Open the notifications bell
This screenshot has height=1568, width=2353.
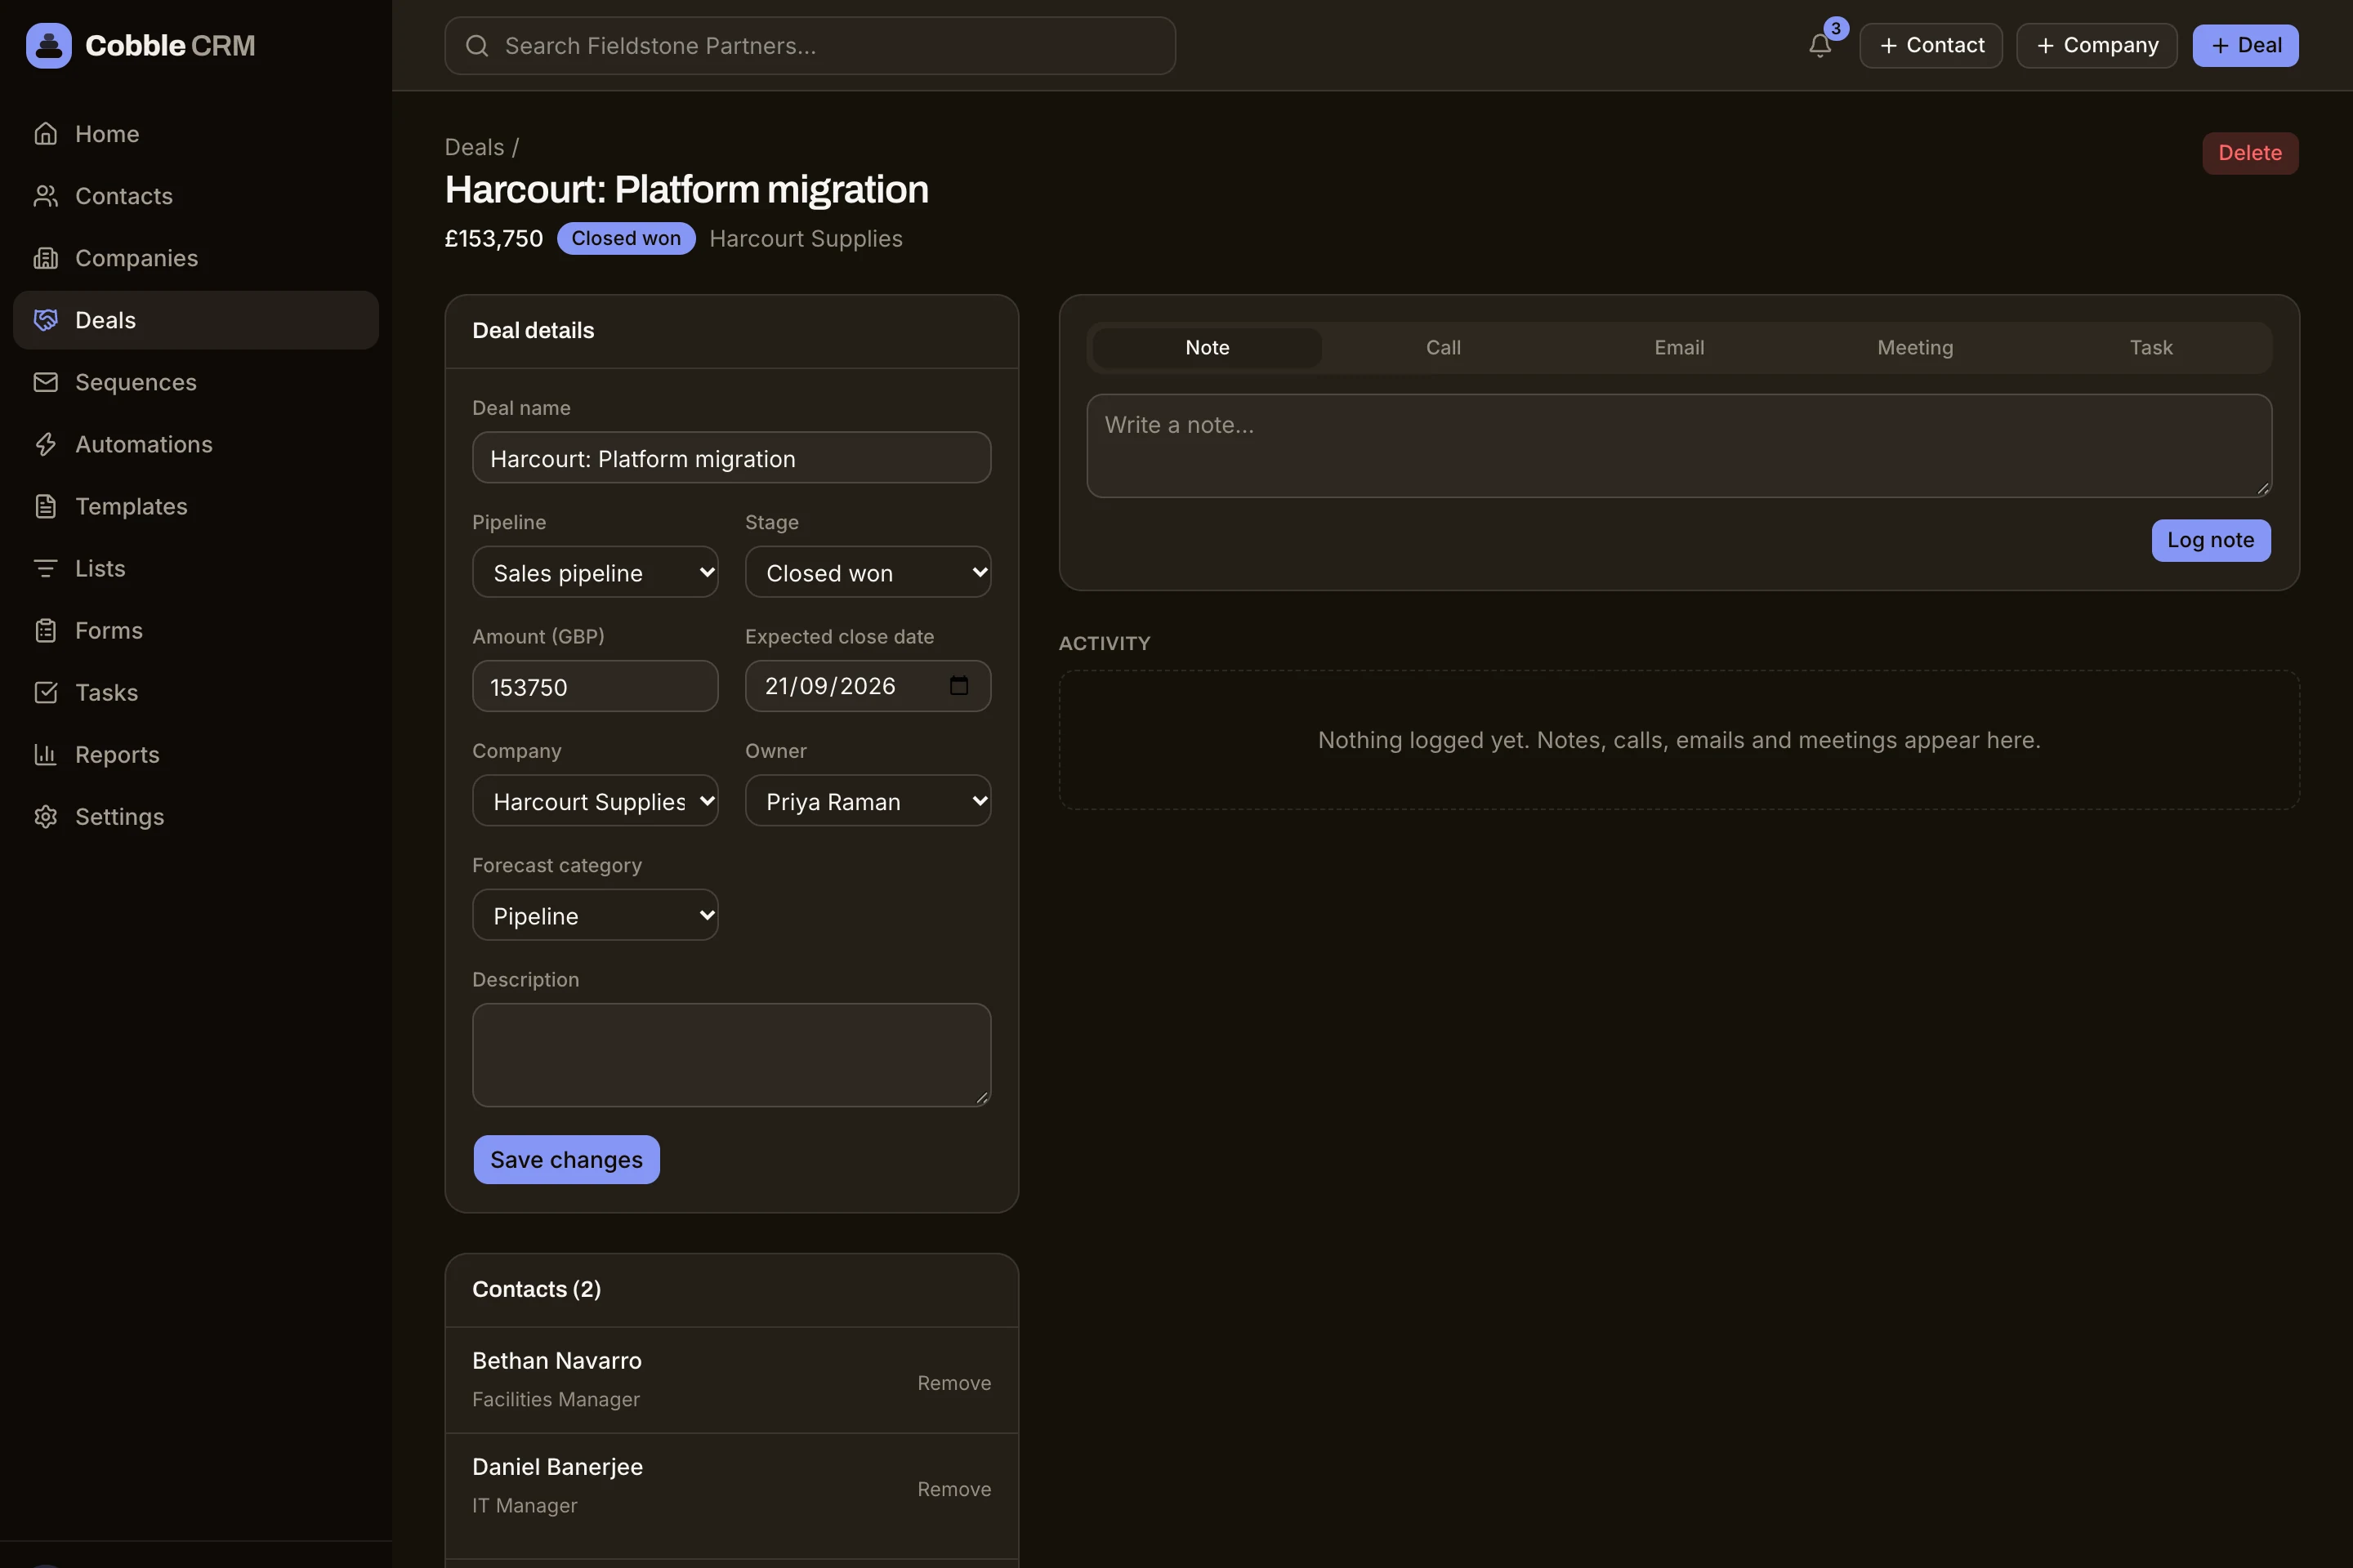(1819, 45)
